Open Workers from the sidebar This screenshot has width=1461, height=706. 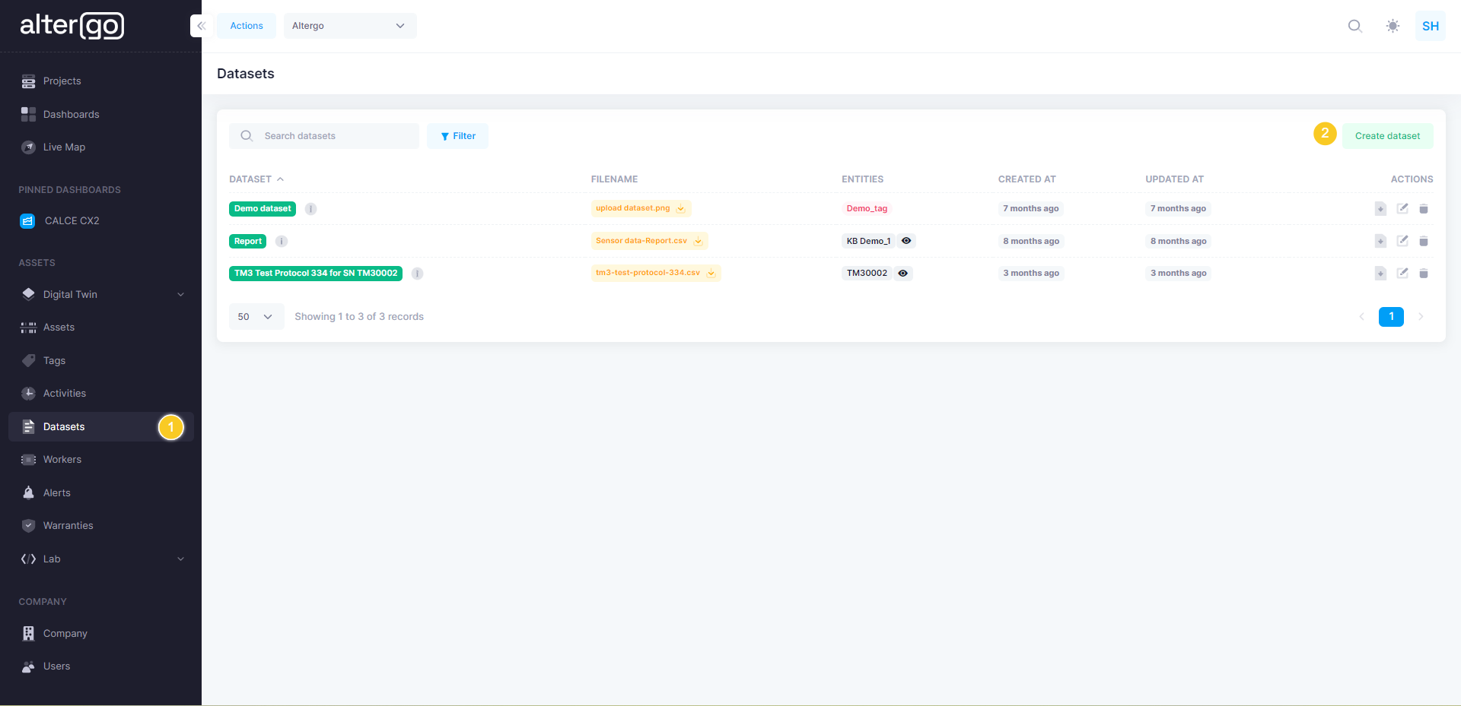pyautogui.click(x=62, y=460)
